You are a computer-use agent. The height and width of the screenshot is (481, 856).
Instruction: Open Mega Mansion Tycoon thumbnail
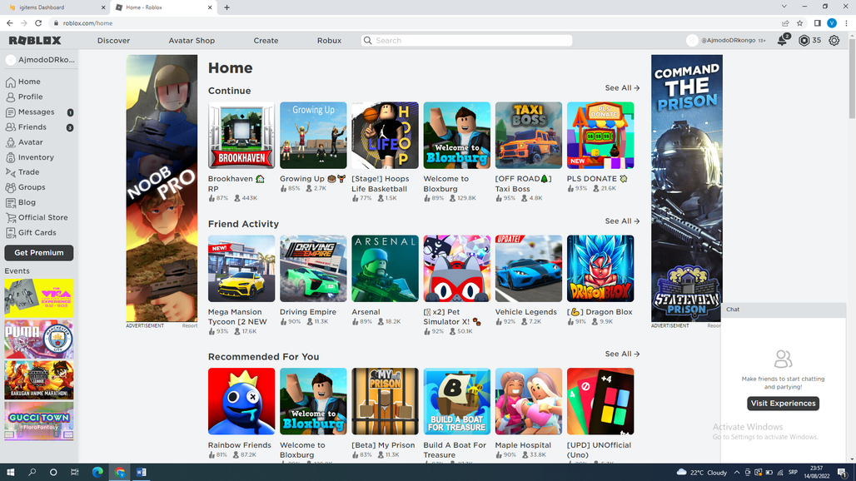pyautogui.click(x=241, y=268)
